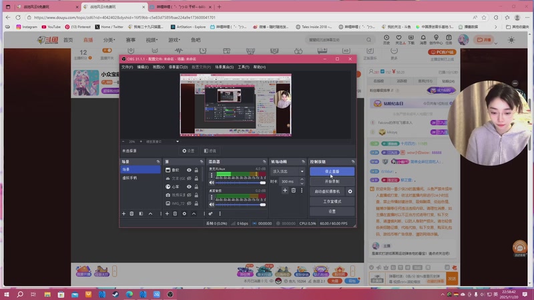This screenshot has height=300, width=534.
Task: Select the 心率 source row in OBS
Action: pyautogui.click(x=176, y=187)
